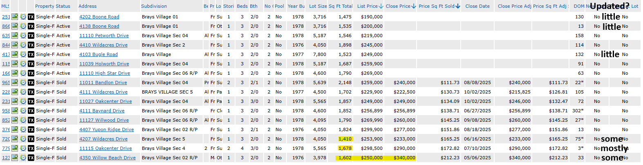643x165 pixels.
Task: Click TX tax icon for 11110 Petworth Drive
Action: tap(31, 36)
